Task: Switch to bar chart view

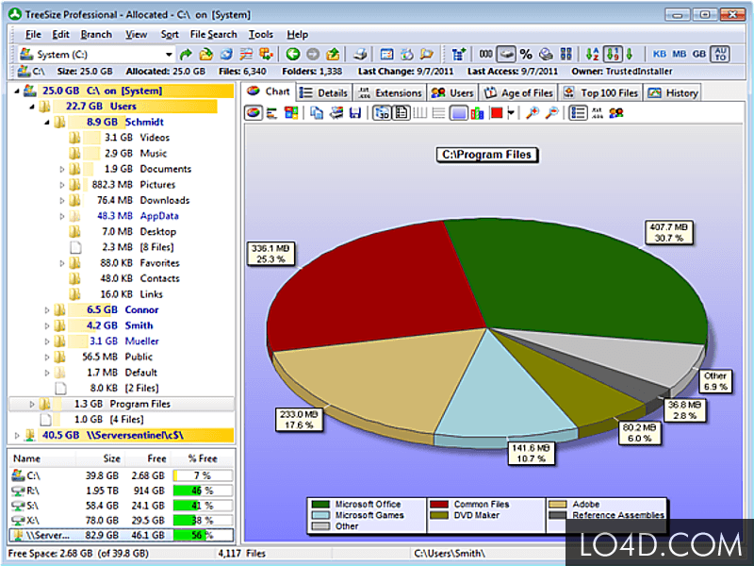Action: pyautogui.click(x=271, y=113)
